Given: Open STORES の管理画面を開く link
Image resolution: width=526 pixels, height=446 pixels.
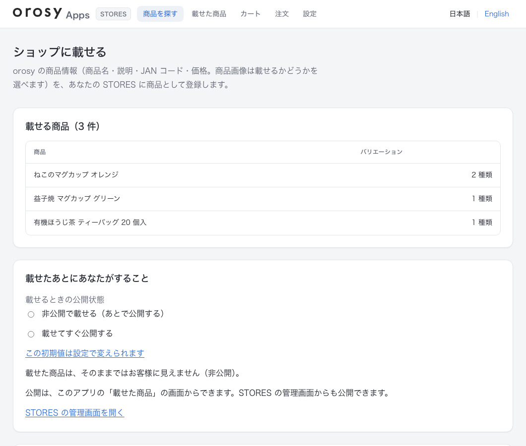Looking at the screenshot, I should [x=75, y=412].
